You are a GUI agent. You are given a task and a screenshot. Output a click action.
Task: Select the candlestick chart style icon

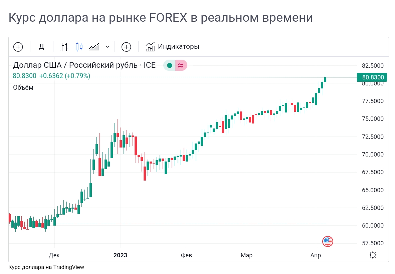(x=79, y=47)
